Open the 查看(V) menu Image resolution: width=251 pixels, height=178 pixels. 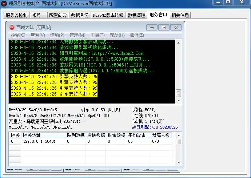point(37,35)
